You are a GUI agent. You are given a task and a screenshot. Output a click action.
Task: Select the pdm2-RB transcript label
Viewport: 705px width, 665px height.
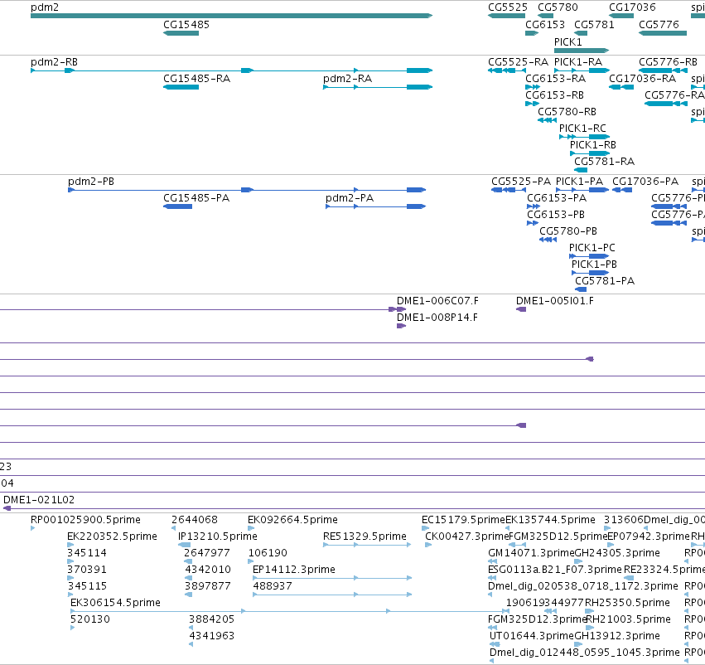[54, 62]
